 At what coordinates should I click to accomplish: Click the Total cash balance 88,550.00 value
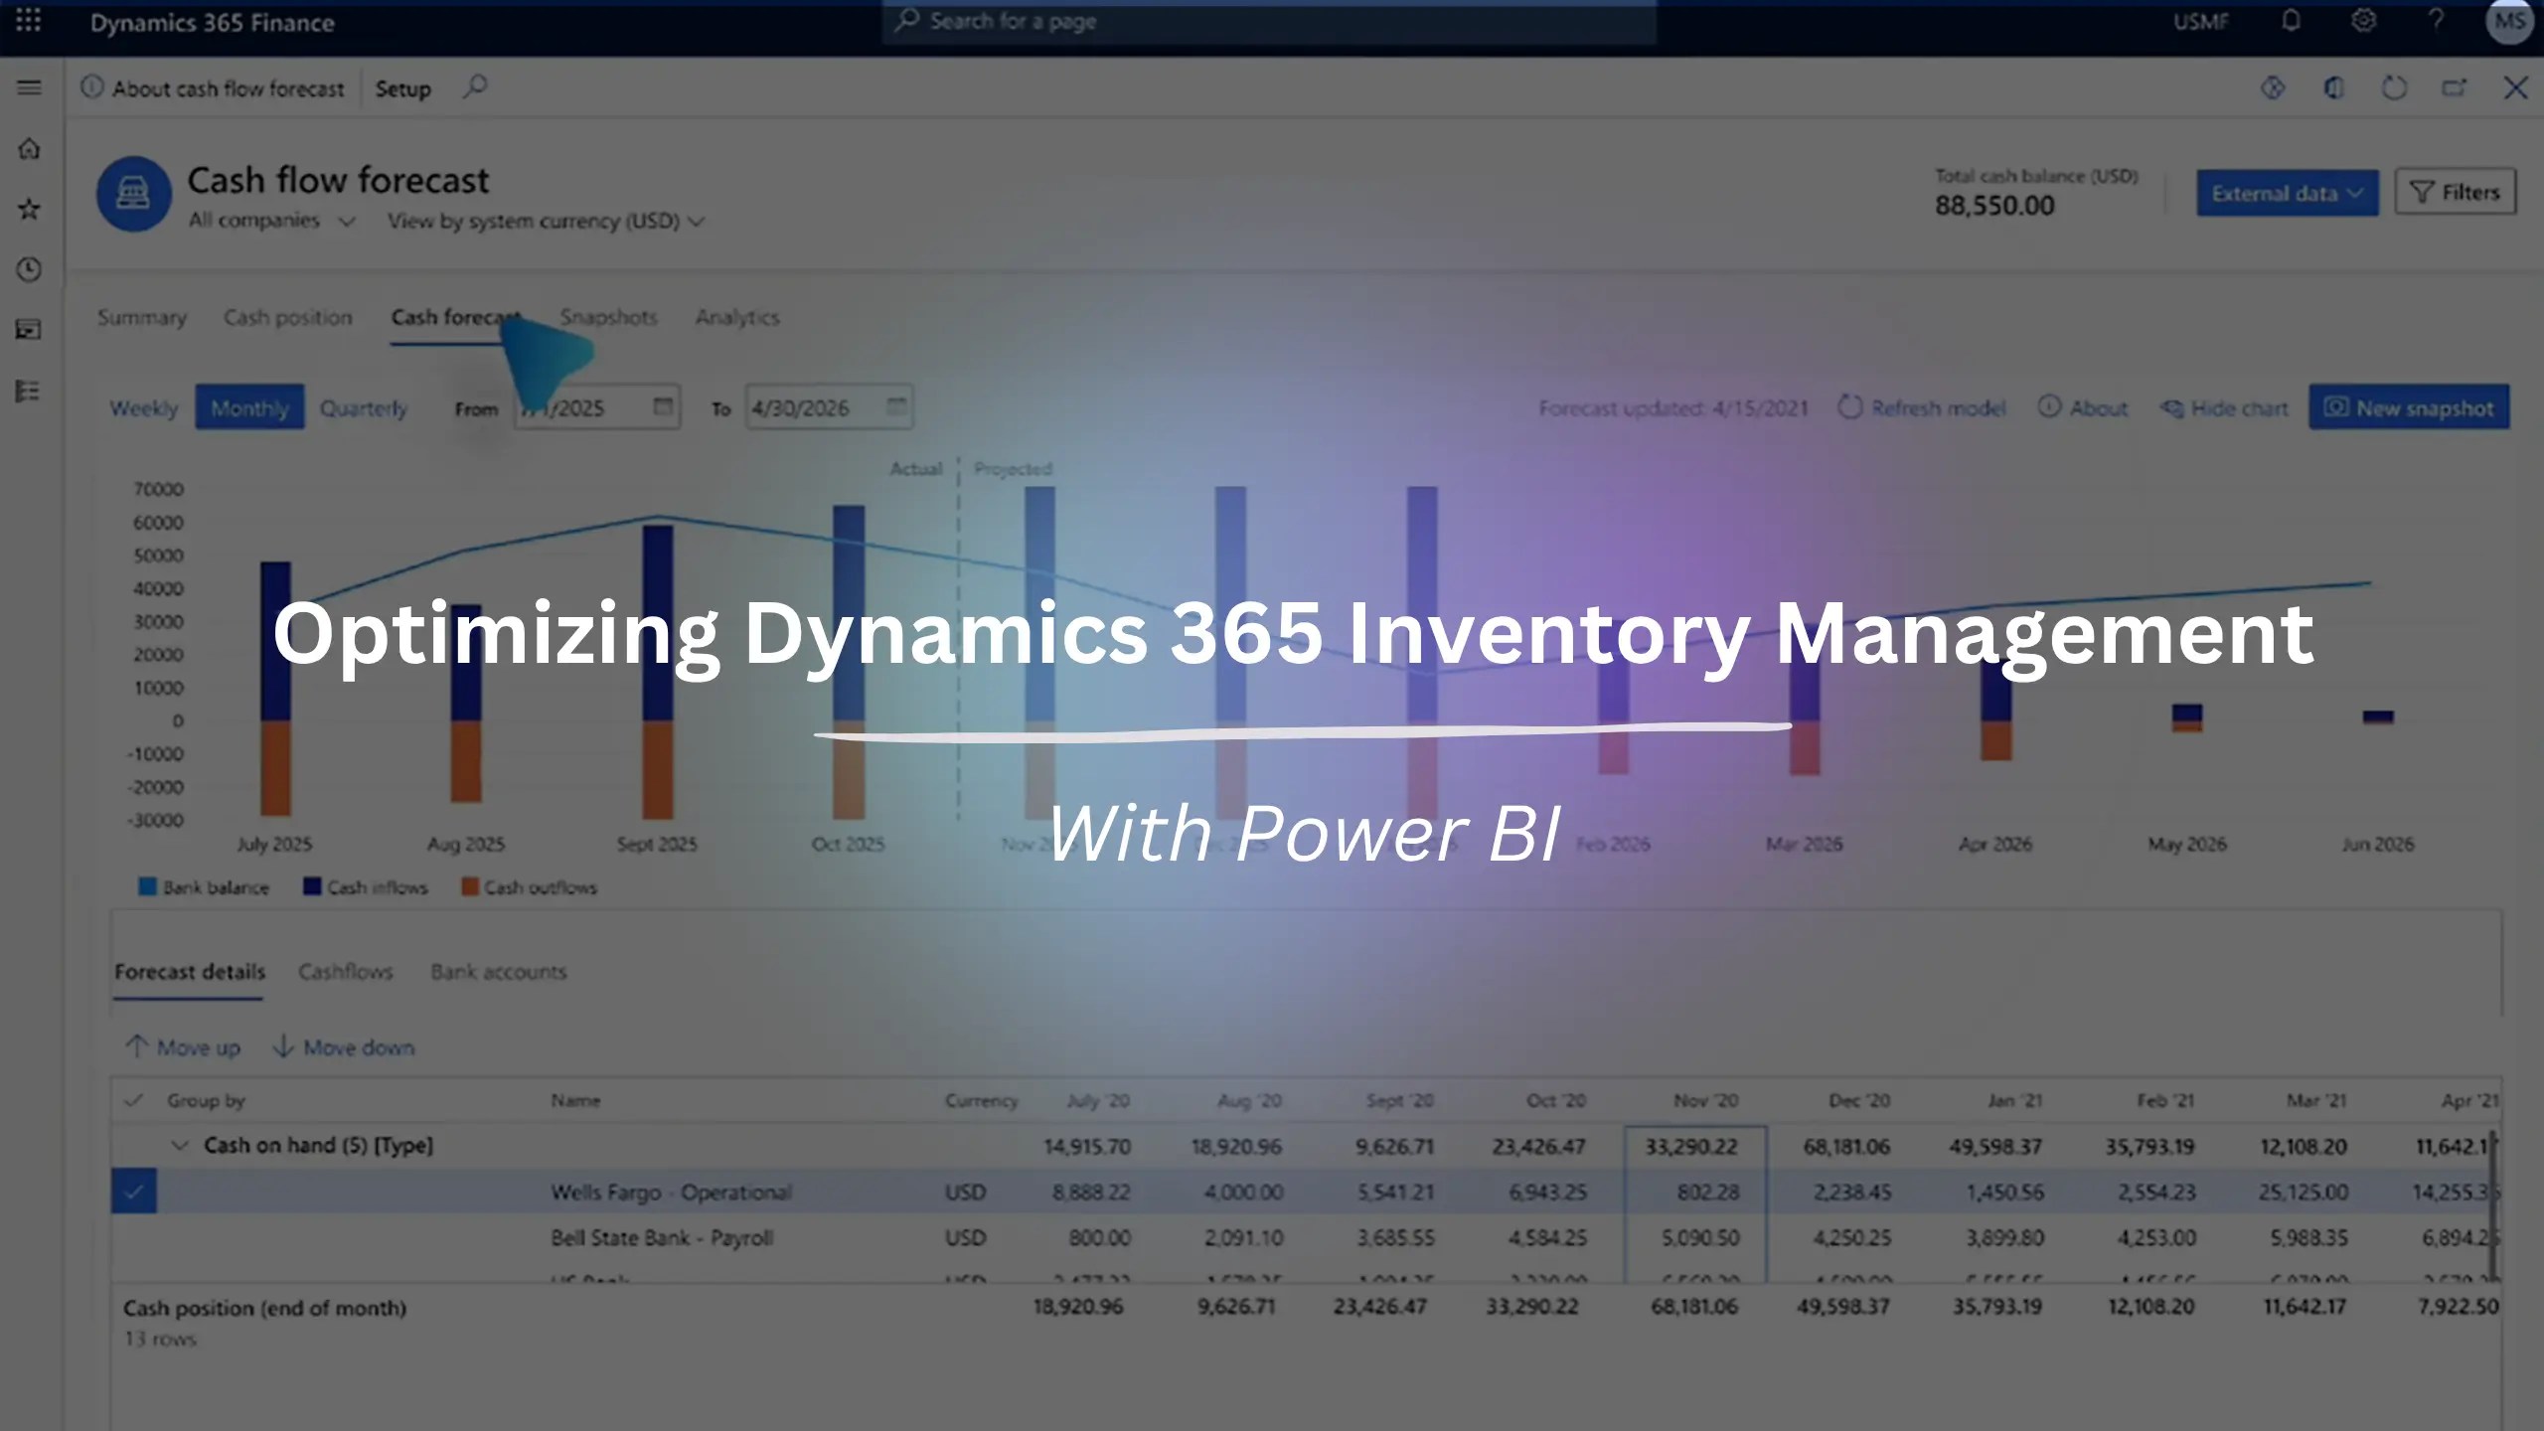click(1993, 206)
